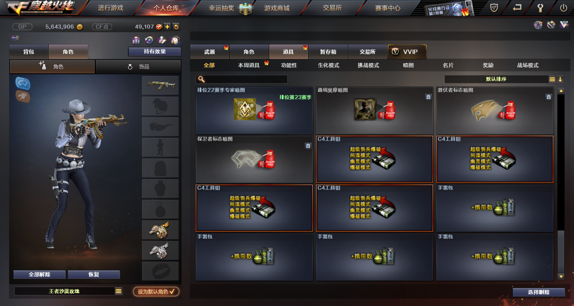This screenshot has width=574, height=306.
Task: Click the power exit icon
Action: (563, 7)
